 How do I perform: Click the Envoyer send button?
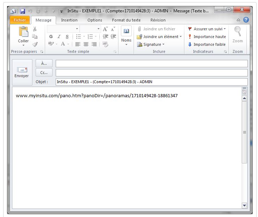coord(21,72)
